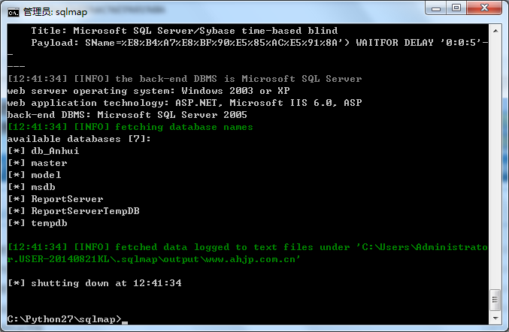Image resolution: width=509 pixels, height=332 pixels.
Task: Click the vertical scrollbar thumb
Action: click(x=495, y=300)
